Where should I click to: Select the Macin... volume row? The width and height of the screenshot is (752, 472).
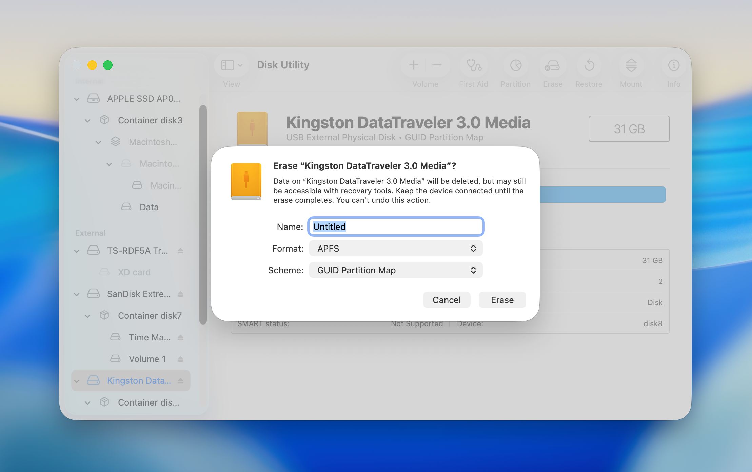(131, 185)
